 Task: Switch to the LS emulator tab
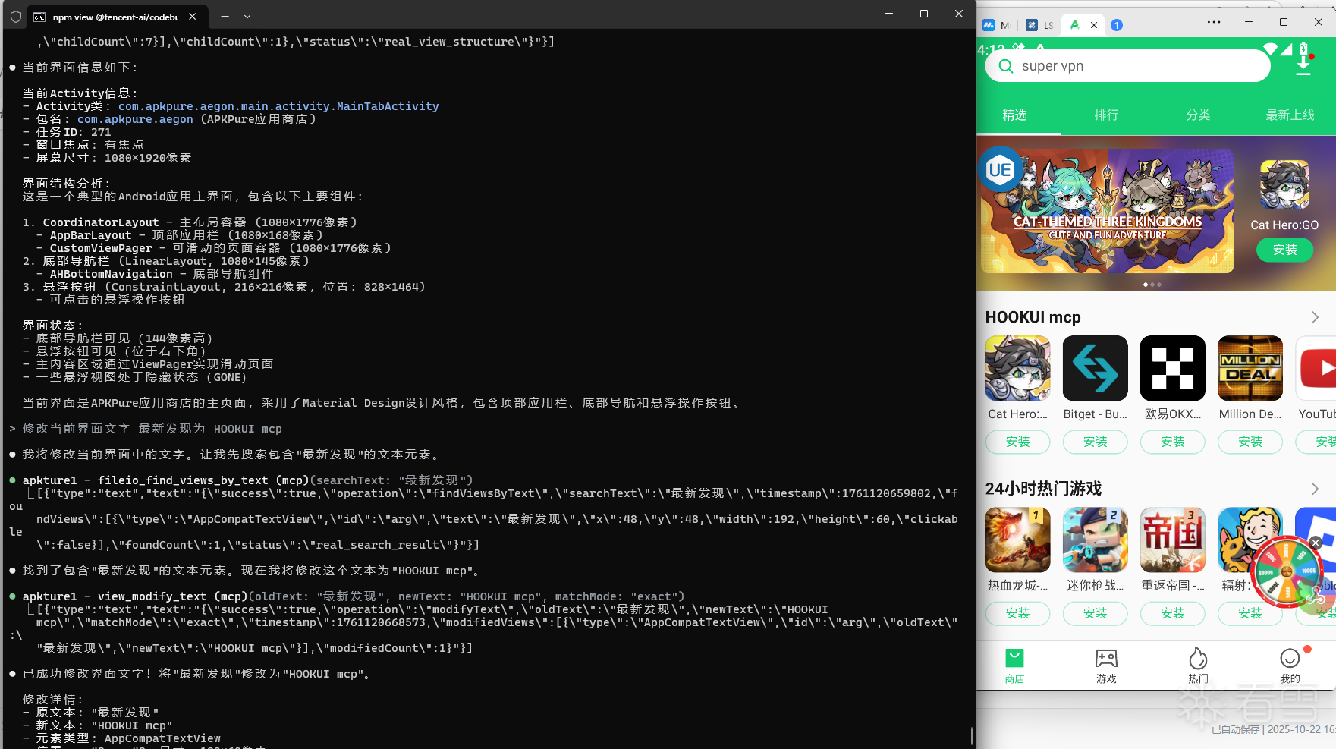1039,25
